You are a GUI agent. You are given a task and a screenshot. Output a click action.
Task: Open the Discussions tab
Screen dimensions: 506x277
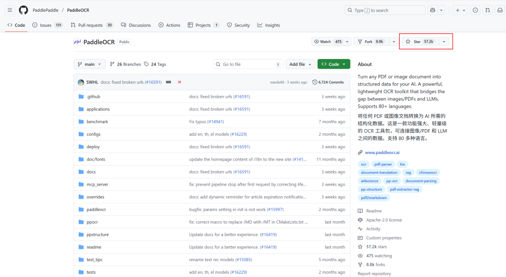pyautogui.click(x=136, y=25)
